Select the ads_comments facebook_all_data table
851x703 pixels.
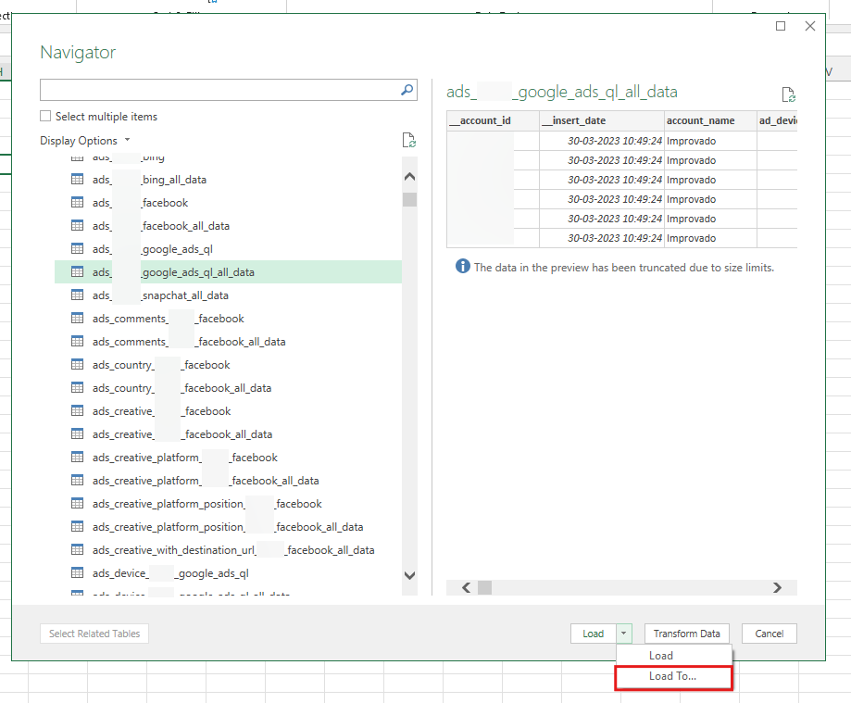click(228, 342)
